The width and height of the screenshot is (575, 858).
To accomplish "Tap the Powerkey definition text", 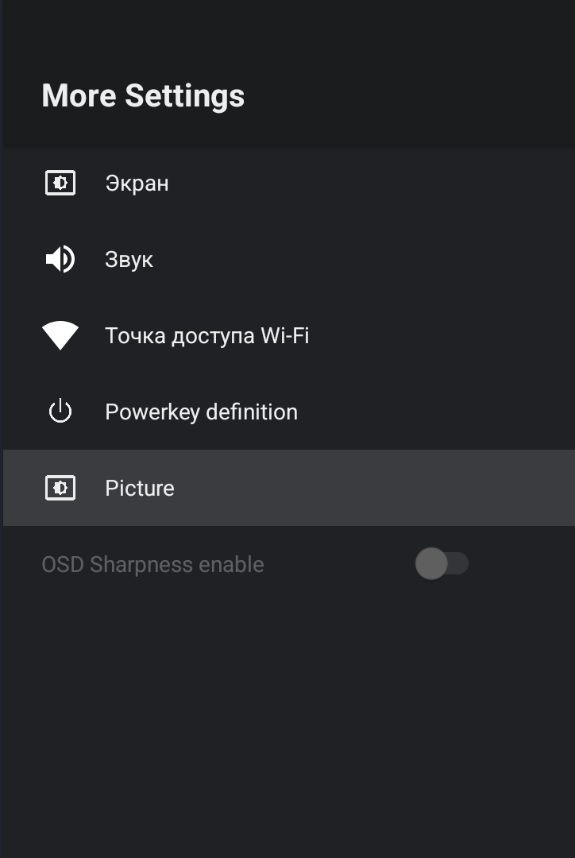I will (201, 412).
